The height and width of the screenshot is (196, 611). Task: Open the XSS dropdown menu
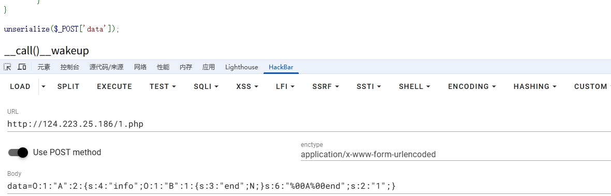point(247,86)
